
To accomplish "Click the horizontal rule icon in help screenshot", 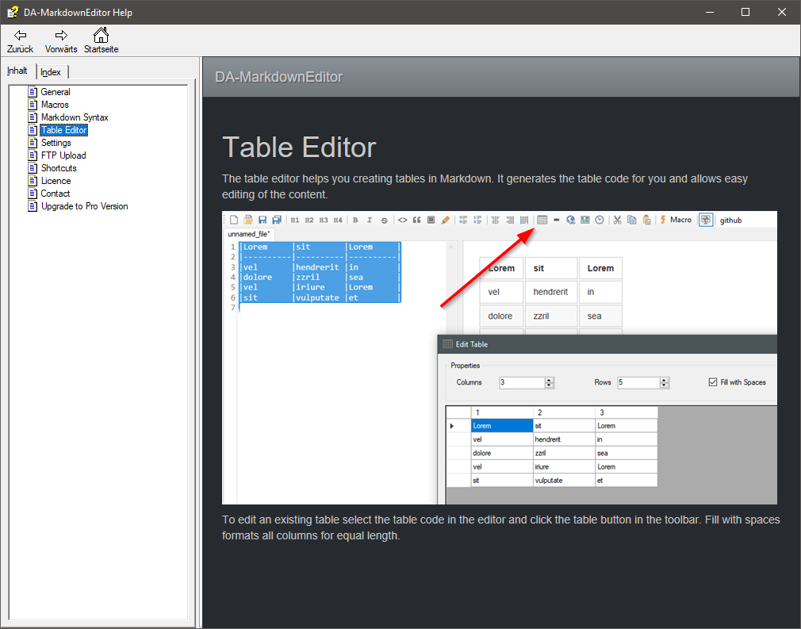I will 556,221.
